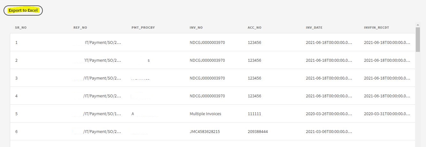The image size is (426, 147).
Task: Select serial number 6 cell
Action: point(16,131)
